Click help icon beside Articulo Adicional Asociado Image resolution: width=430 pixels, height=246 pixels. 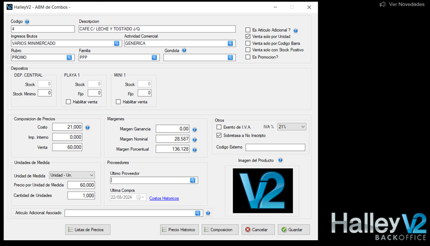(208, 213)
